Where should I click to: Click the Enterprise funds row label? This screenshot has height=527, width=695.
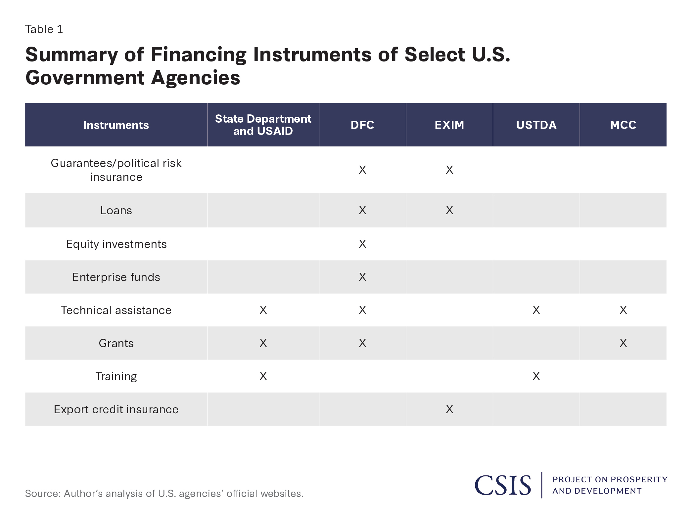pos(116,277)
